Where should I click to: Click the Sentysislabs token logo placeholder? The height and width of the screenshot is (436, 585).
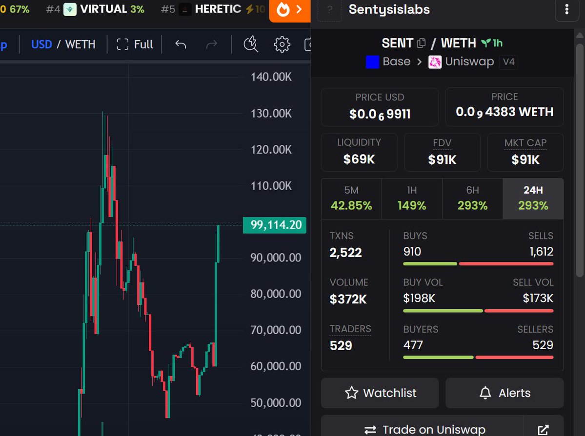point(329,10)
